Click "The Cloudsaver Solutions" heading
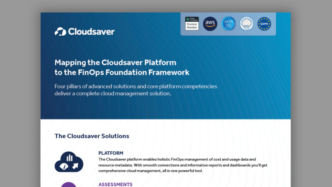Viewport: 332px width, 187px height. pyautogui.click(x=92, y=136)
